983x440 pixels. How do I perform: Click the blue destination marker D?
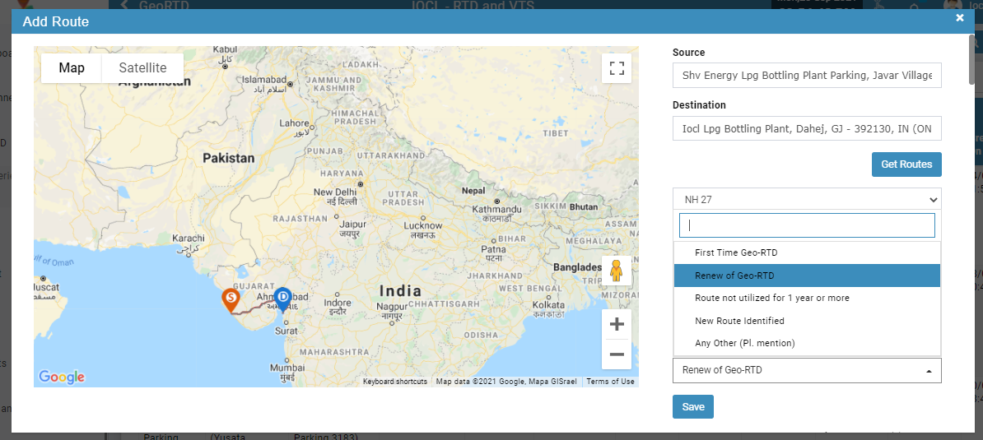click(283, 299)
